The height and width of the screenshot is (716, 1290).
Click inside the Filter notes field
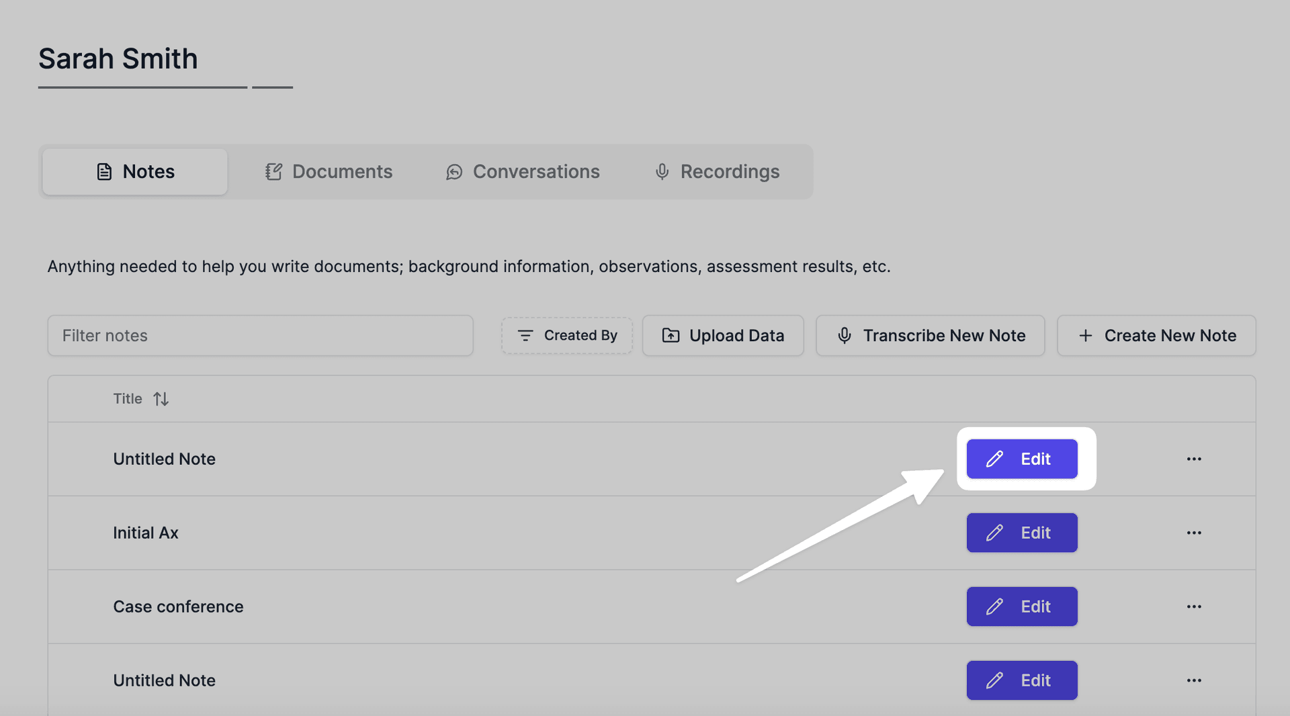pyautogui.click(x=260, y=335)
